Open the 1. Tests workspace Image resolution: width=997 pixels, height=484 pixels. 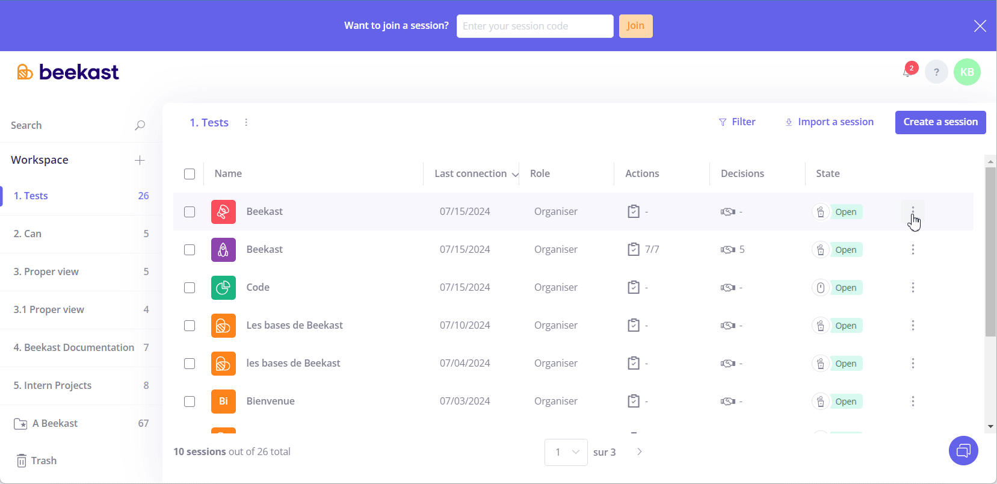pos(81,196)
